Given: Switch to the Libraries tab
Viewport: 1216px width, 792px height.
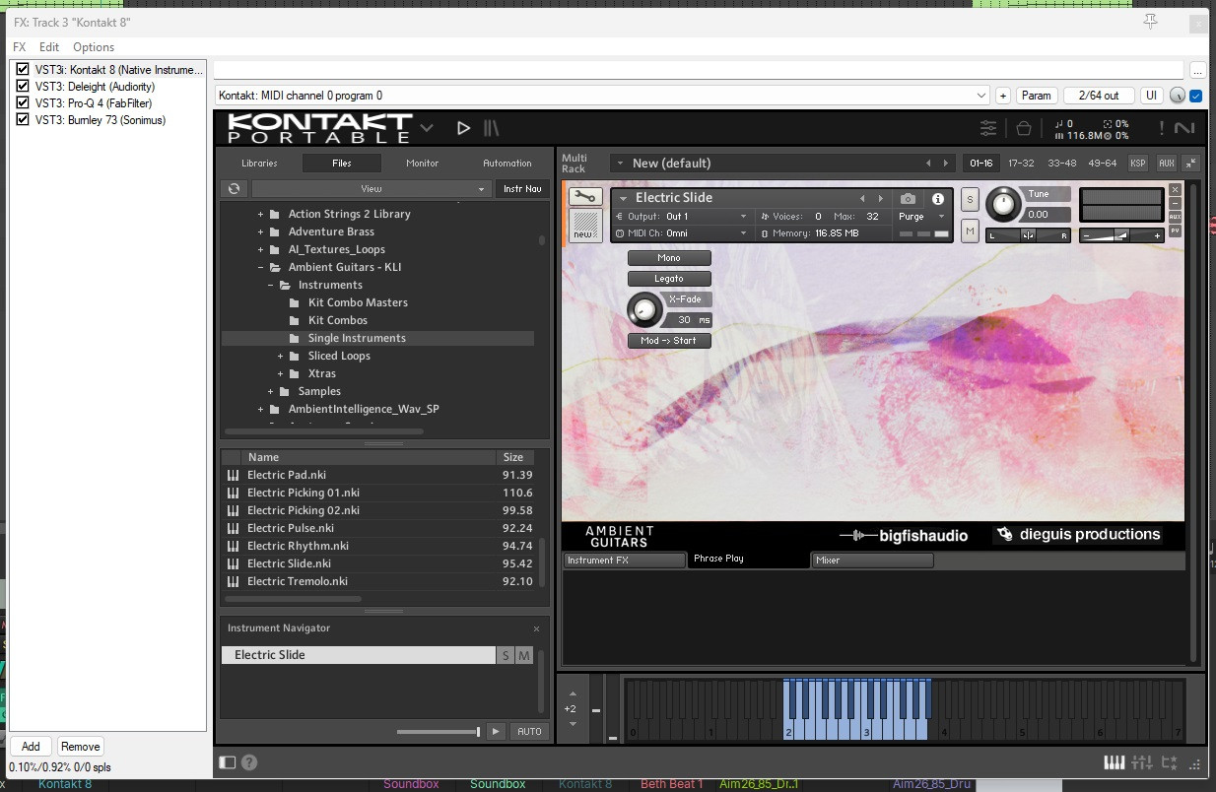Looking at the screenshot, I should [259, 164].
